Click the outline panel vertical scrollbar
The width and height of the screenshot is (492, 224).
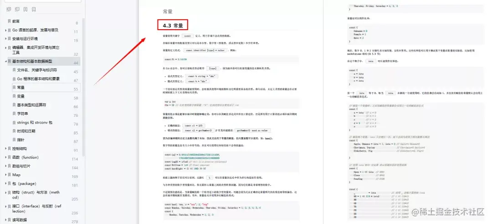tap(83, 88)
